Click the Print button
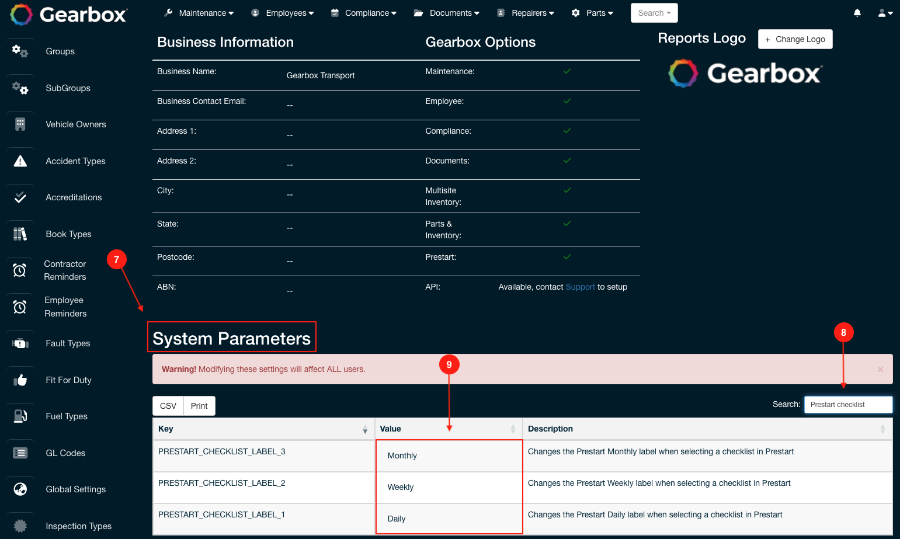Viewport: 900px width, 539px height. pyautogui.click(x=199, y=406)
